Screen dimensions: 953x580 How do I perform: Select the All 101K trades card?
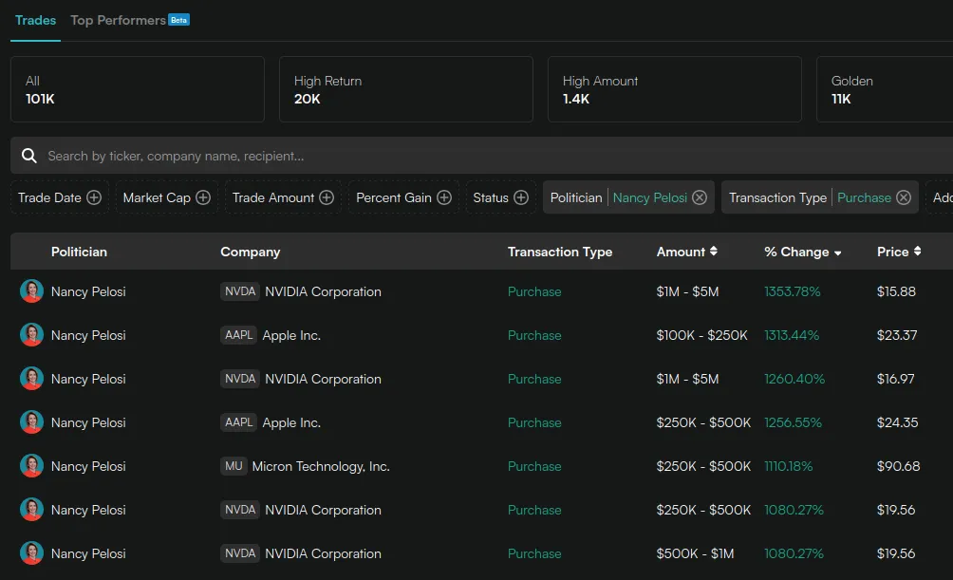coord(138,89)
